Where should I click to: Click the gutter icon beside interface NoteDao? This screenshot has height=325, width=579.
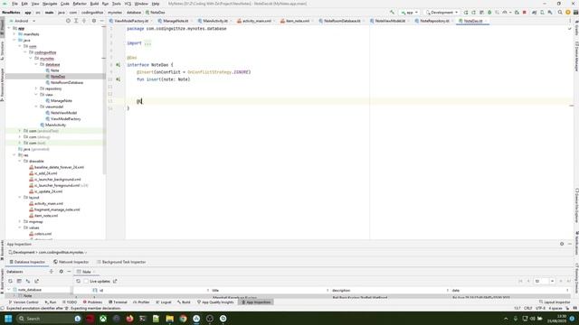click(119, 65)
